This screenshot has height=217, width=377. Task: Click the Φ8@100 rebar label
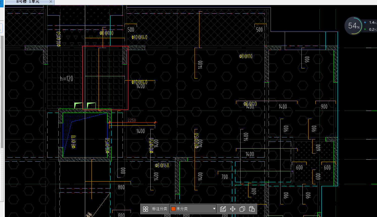pyautogui.click(x=106, y=33)
